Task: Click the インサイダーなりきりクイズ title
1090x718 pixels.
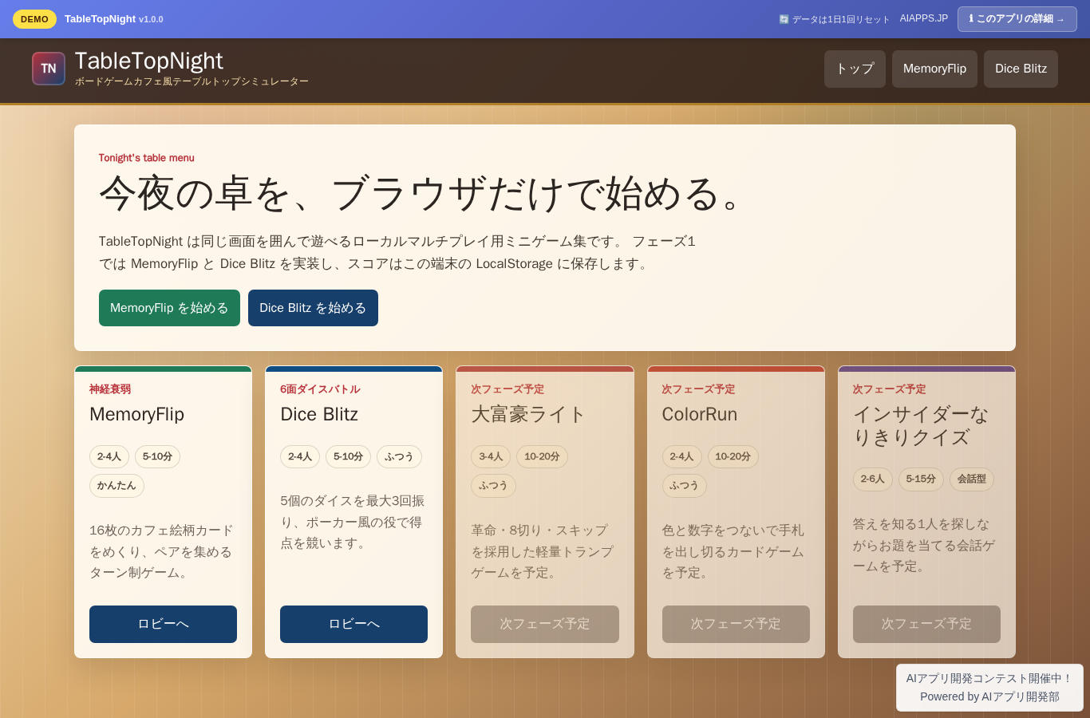Action: [921, 425]
